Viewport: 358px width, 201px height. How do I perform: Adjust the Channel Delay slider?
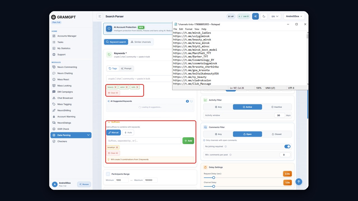pos(214,186)
